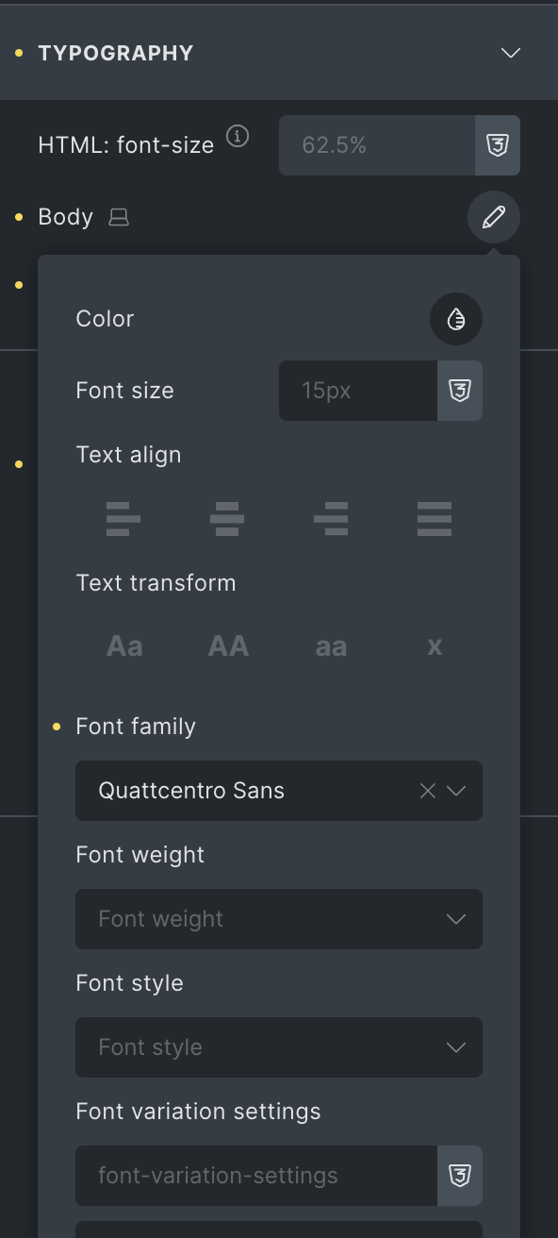The height and width of the screenshot is (1238, 558).
Task: Click CSS icon next to font-variation-settings
Action: [x=460, y=1176]
